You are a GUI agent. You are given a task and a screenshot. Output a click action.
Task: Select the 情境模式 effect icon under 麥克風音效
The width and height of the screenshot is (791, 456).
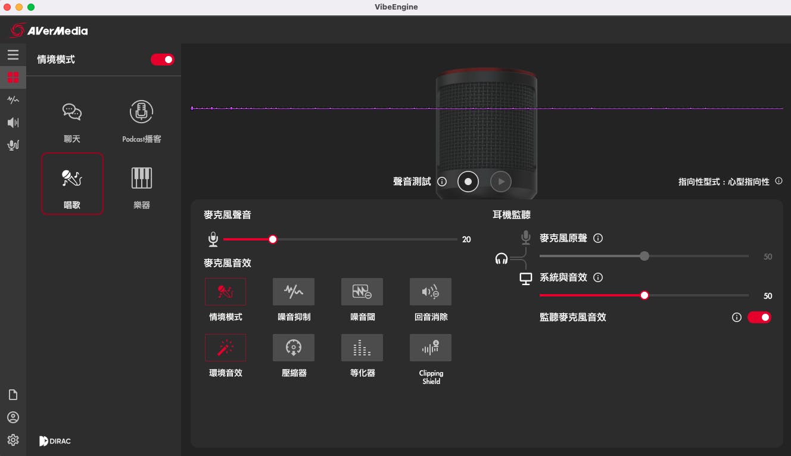point(225,292)
